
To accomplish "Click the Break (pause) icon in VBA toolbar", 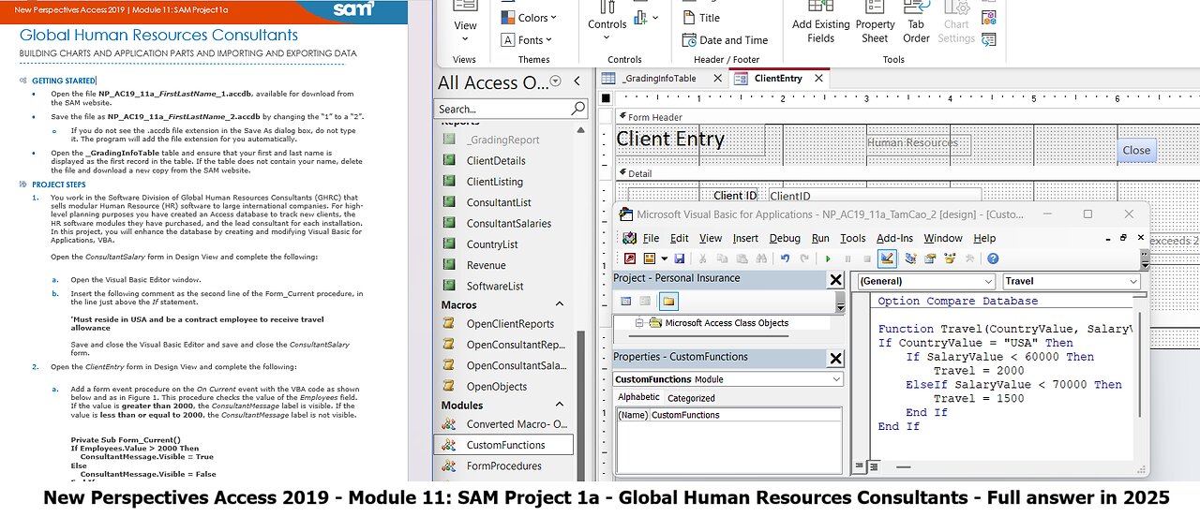I will click(x=847, y=258).
